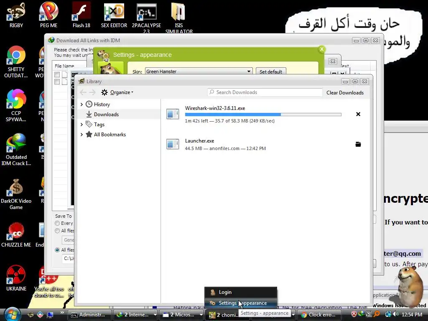Open dropdown arrow on 2 Interne... taskbar group
Screen dimensions: 428x321
pos(155,315)
